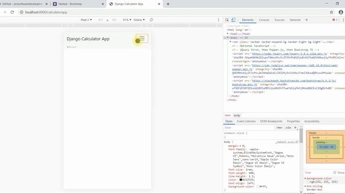The image size is (345, 194).
Task: Add a new style rule with plus icon
Action: click(x=295, y=128)
